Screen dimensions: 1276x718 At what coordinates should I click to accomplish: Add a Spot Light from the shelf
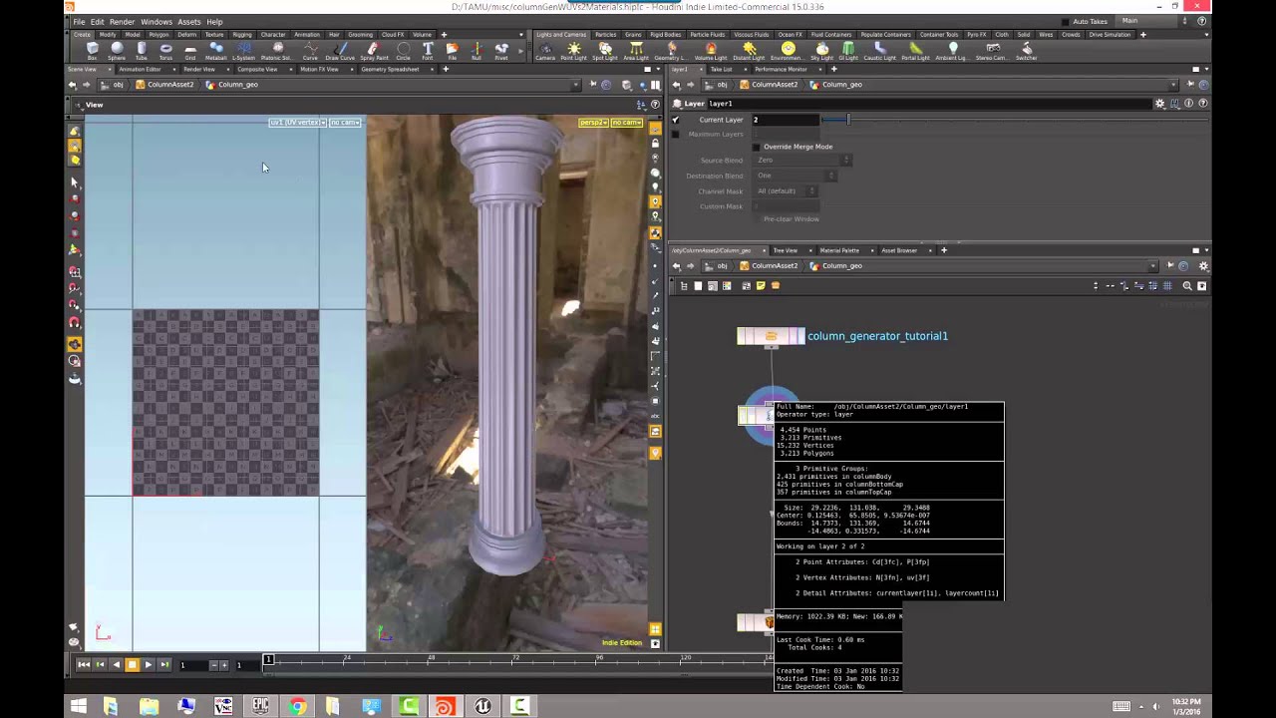coord(604,51)
